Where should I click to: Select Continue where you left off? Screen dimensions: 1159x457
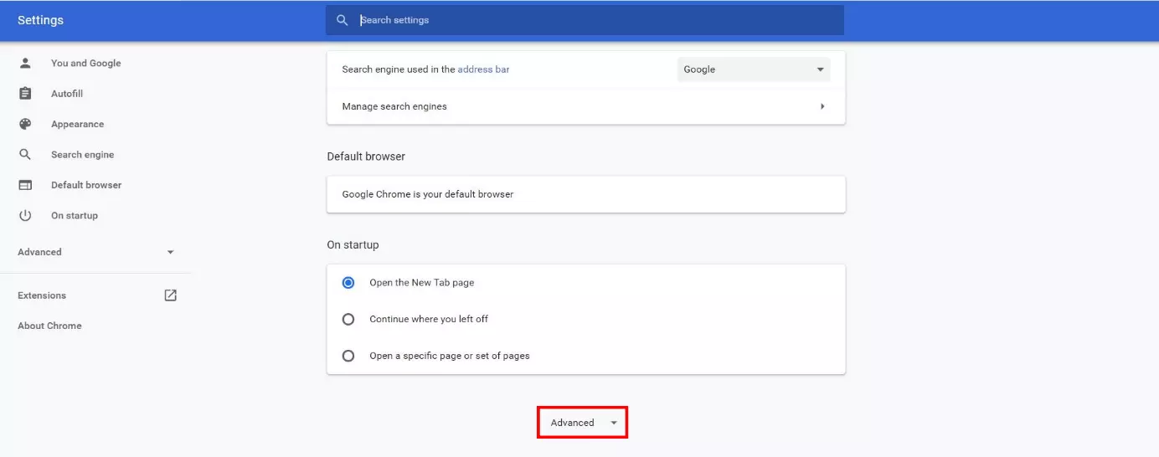point(348,319)
